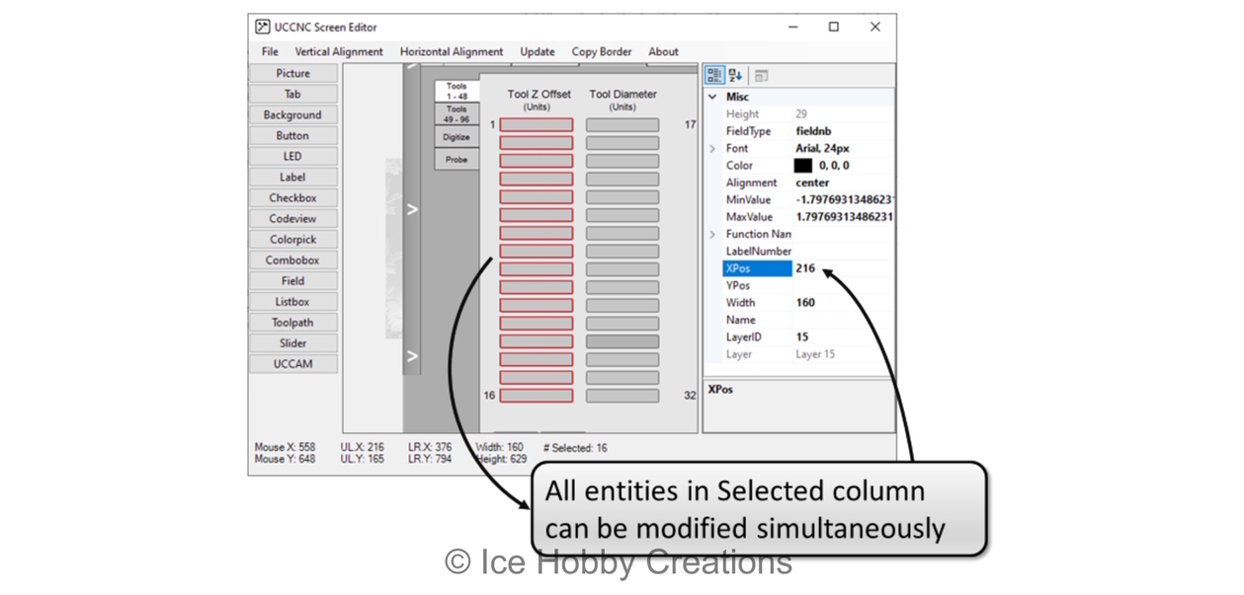Click the Field element button
Screen dimensions: 1244x595
click(292, 280)
